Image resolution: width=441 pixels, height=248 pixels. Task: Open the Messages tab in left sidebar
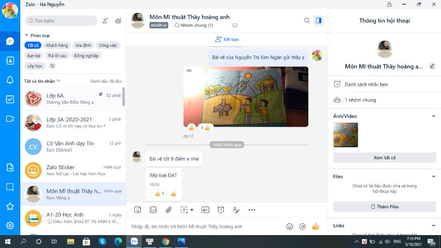point(10,41)
